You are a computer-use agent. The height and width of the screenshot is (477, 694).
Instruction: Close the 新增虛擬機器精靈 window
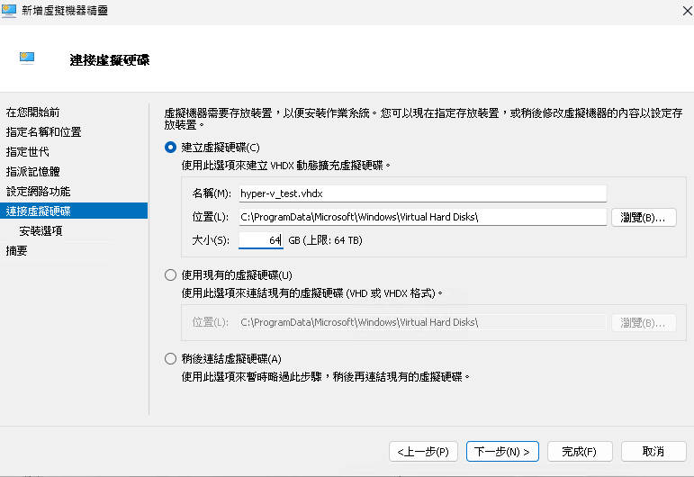click(x=687, y=11)
